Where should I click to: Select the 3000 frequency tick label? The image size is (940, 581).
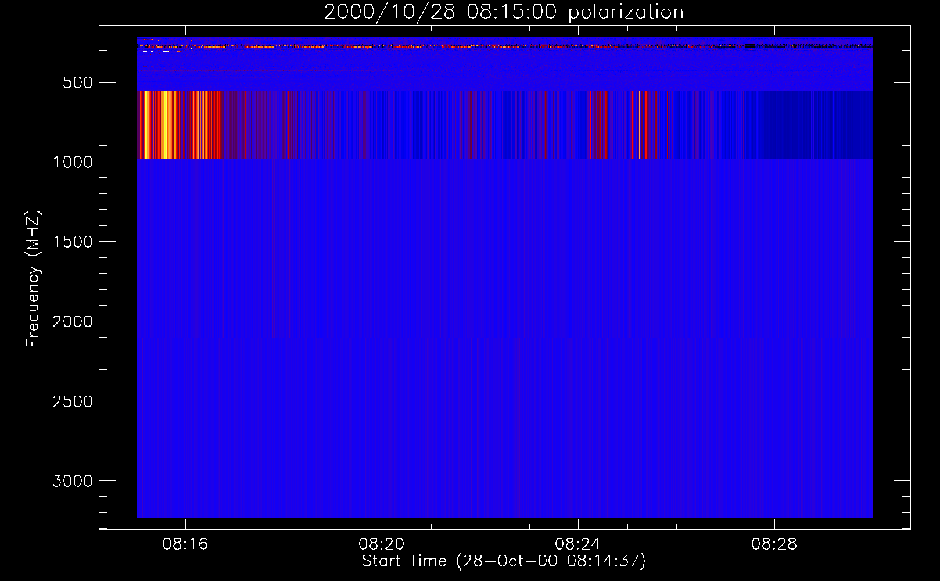pos(73,481)
